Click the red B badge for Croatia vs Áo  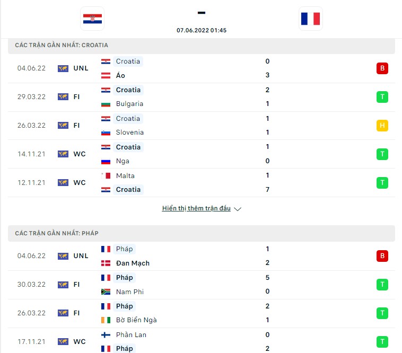[x=382, y=68]
